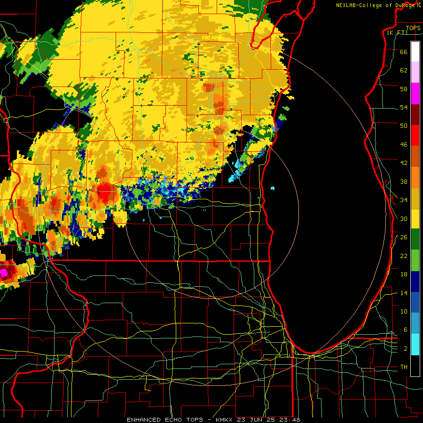Click the medium blue legend swatch

tap(415, 302)
